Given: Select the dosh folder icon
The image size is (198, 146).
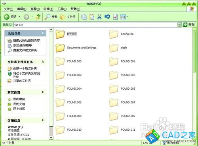Looking at the screenshot, I should 114,48.
